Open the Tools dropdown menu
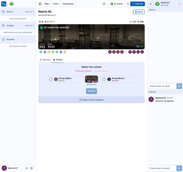 click(x=57, y=4)
